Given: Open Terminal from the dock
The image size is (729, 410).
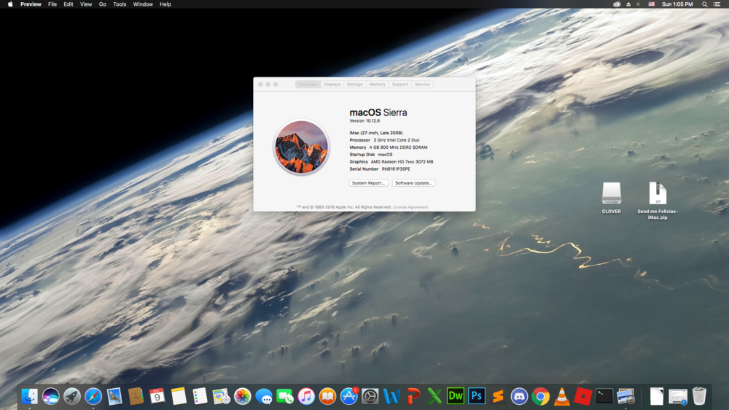Looking at the screenshot, I should [604, 396].
